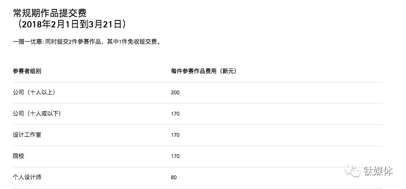Click the 170 fee in 院校 row
The image size is (406, 189).
(175, 156)
